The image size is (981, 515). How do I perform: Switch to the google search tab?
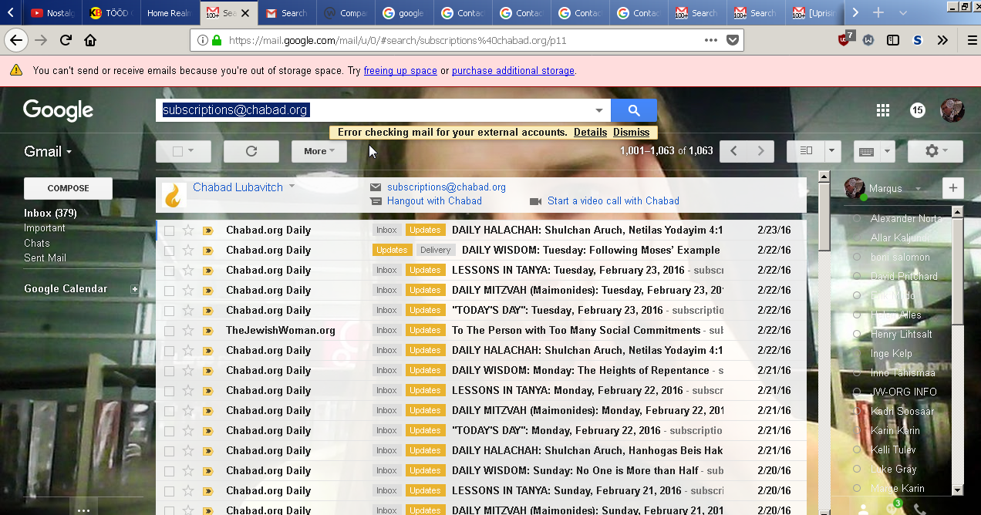click(x=403, y=12)
